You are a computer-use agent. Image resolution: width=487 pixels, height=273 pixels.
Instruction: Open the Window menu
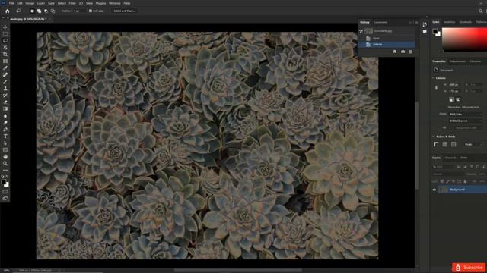(115, 3)
